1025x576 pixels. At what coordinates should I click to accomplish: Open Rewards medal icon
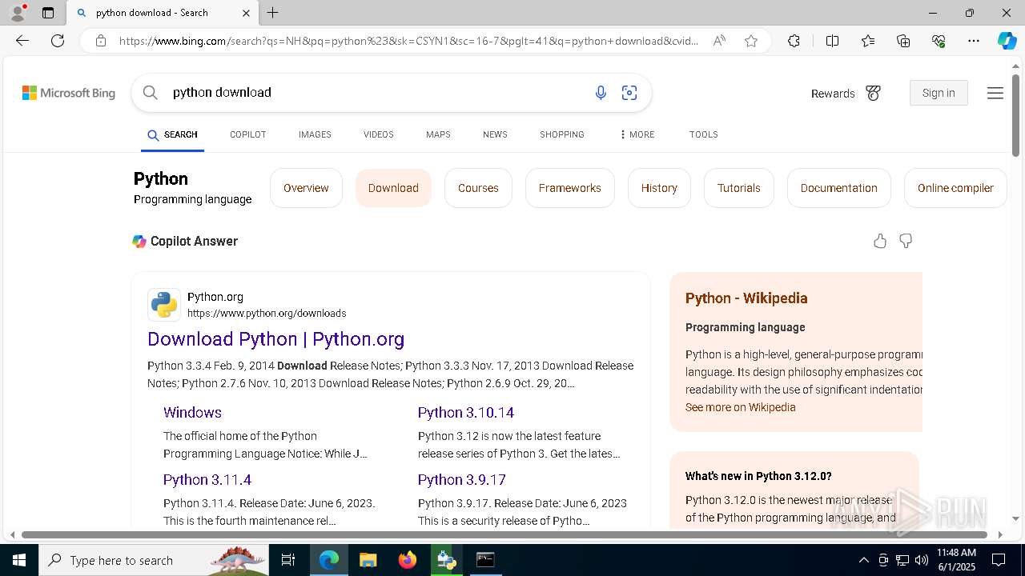point(873,94)
